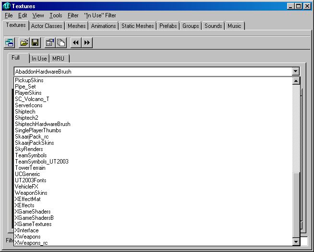The image size is (314, 252).
Task: Click the dock/undock browser toolbar icon
Action: coord(9,42)
